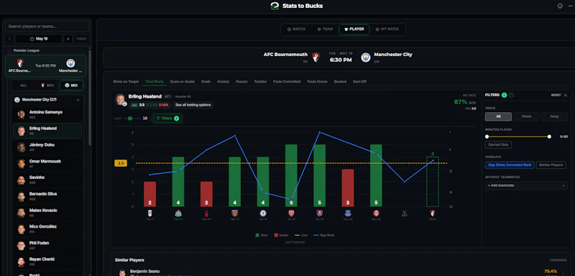Toggle the Started Only filter
The width and height of the screenshot is (575, 276).
point(498,144)
